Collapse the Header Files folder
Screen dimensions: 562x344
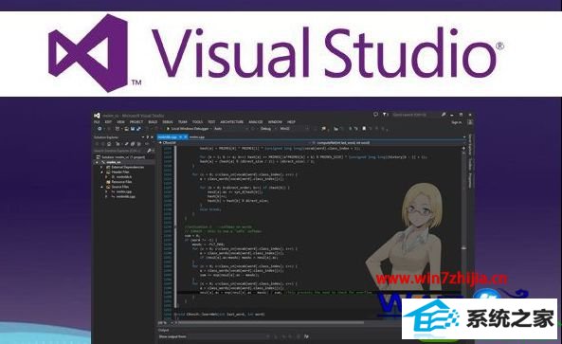click(101, 172)
